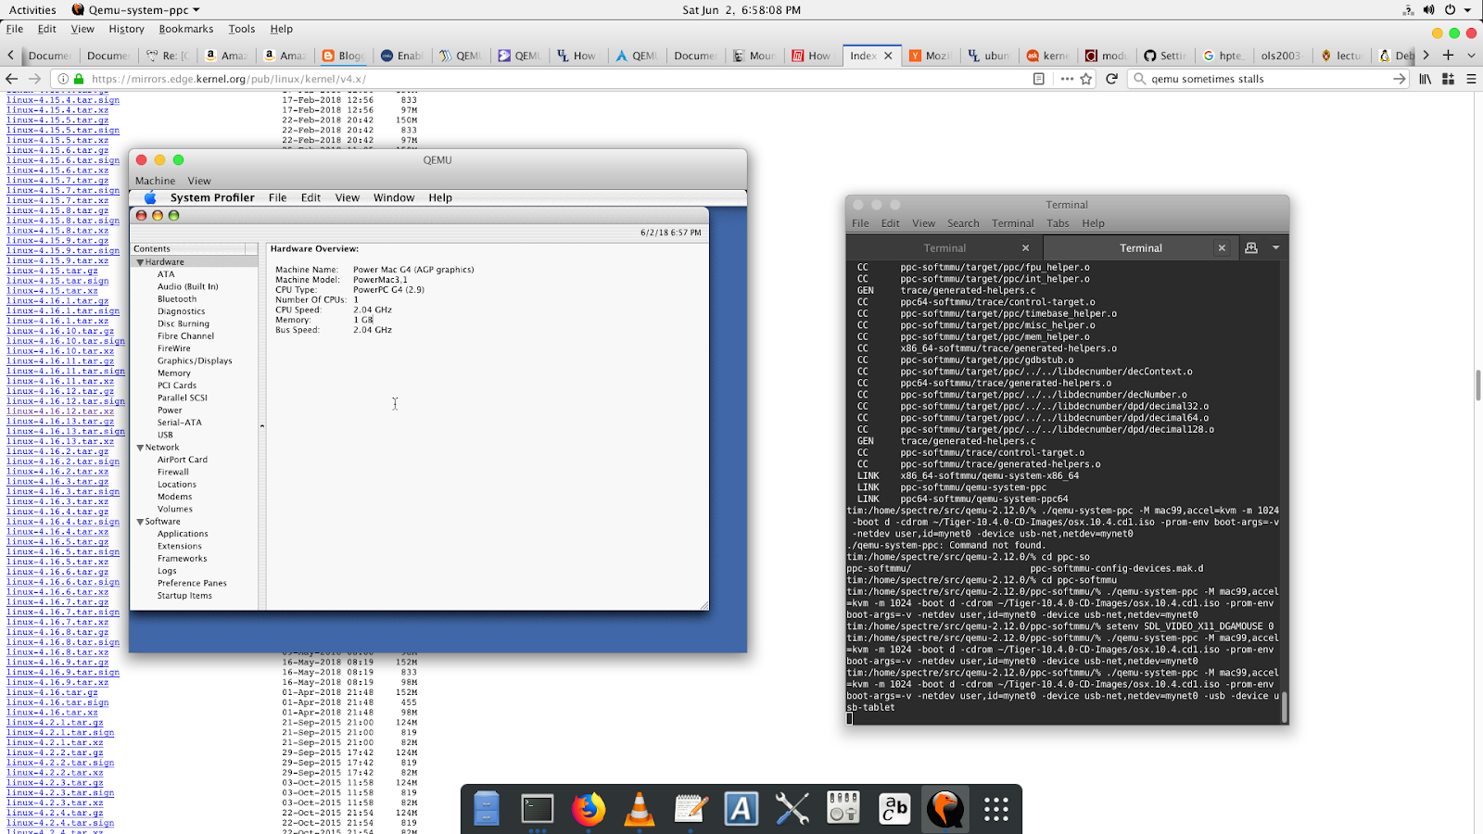
Task: Click the Terminal window scrollbar
Action: point(1284,706)
